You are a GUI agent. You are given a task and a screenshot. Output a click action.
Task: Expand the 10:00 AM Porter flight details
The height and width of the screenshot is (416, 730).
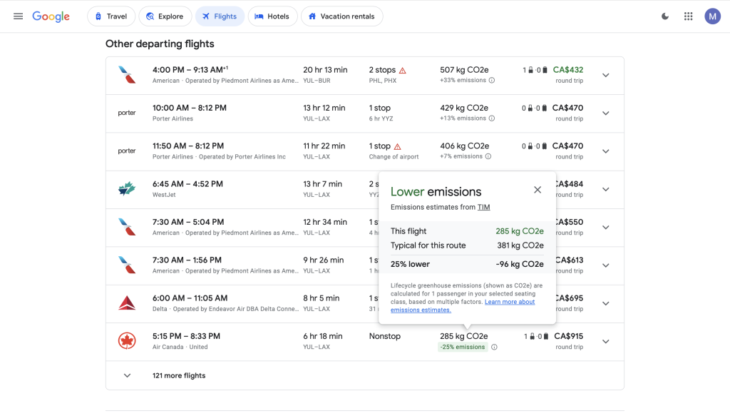tap(605, 113)
